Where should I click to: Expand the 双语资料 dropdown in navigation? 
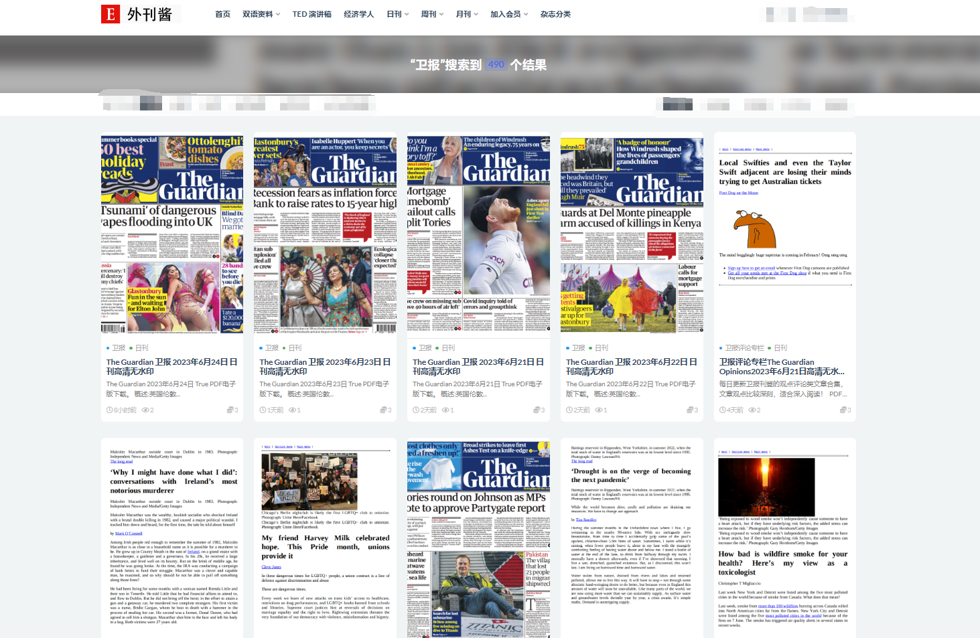pos(261,14)
